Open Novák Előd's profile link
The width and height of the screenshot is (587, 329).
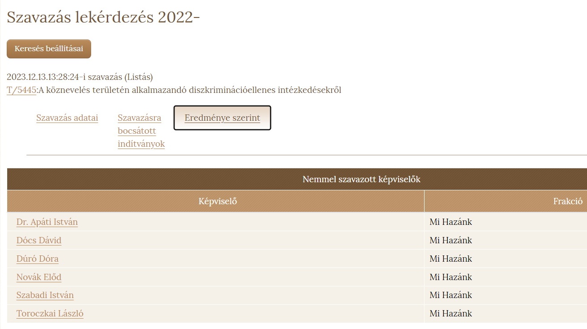tap(39, 277)
